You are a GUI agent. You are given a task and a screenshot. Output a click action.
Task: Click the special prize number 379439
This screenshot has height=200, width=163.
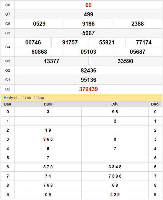(x=88, y=89)
